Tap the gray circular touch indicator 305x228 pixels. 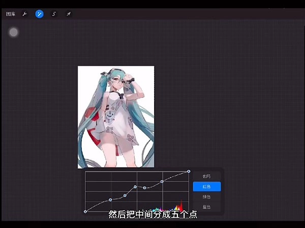(14, 32)
